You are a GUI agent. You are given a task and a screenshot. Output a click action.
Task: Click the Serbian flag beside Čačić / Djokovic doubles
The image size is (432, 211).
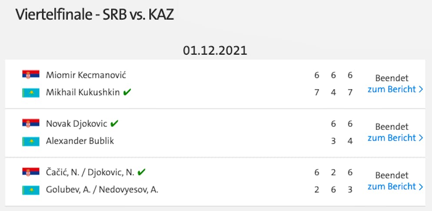click(31, 172)
